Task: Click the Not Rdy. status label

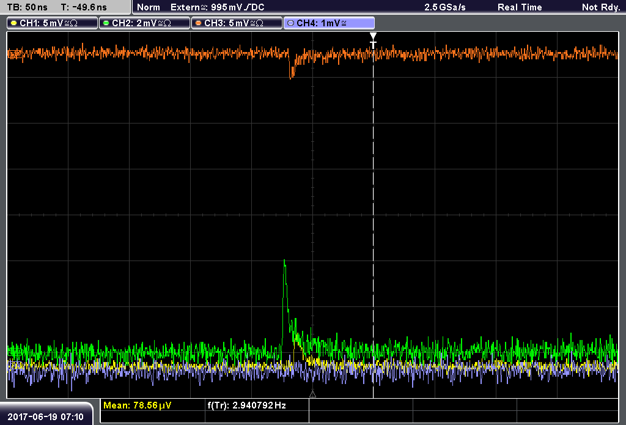Action: point(601,7)
